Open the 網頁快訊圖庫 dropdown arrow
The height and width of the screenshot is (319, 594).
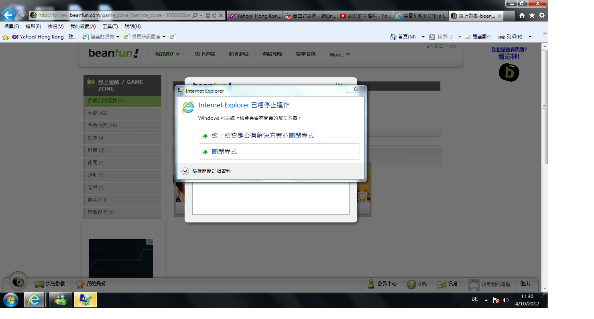point(164,37)
